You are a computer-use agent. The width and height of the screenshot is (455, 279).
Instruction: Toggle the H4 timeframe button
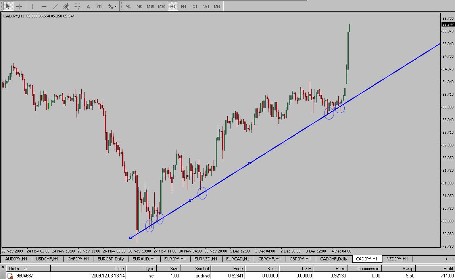[183, 6]
